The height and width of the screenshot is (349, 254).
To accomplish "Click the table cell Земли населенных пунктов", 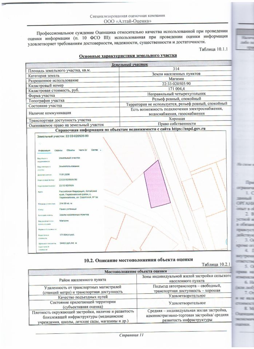I will [176, 74].
